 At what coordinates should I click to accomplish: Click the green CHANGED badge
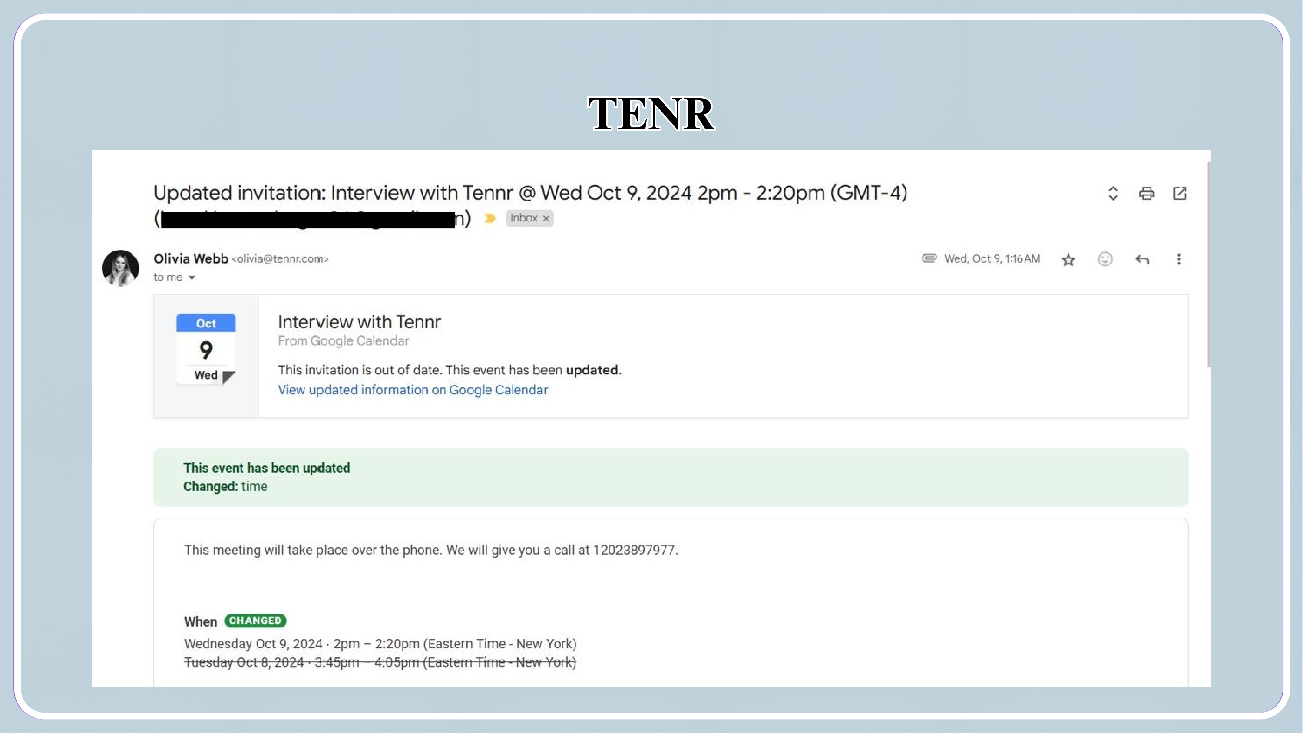[x=255, y=621]
